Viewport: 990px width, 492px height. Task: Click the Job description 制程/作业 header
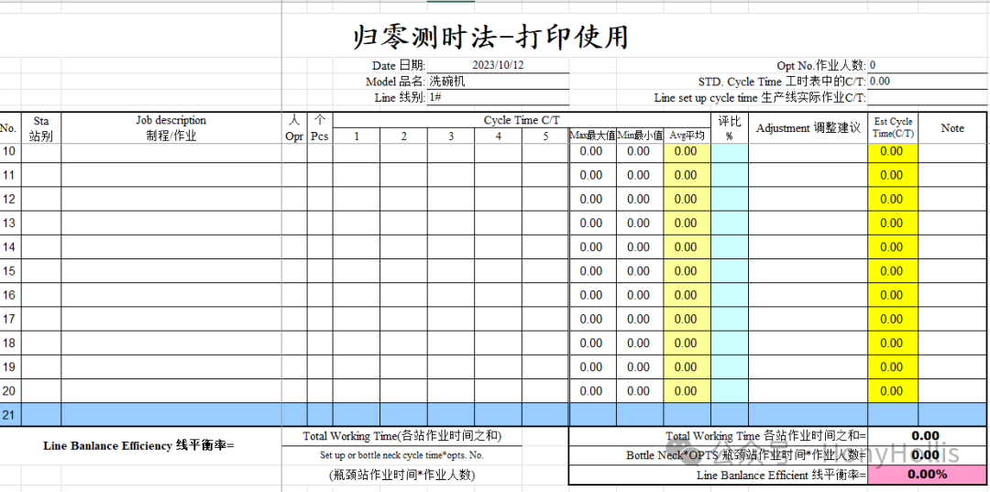pyautogui.click(x=171, y=128)
